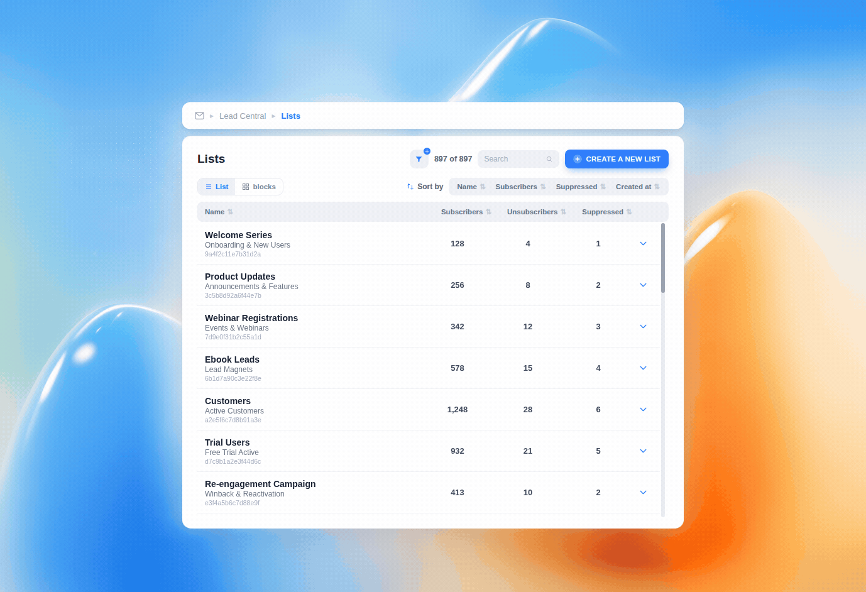This screenshot has width=866, height=592.
Task: Expand the Webinar Registrations row
Action: [x=643, y=326]
